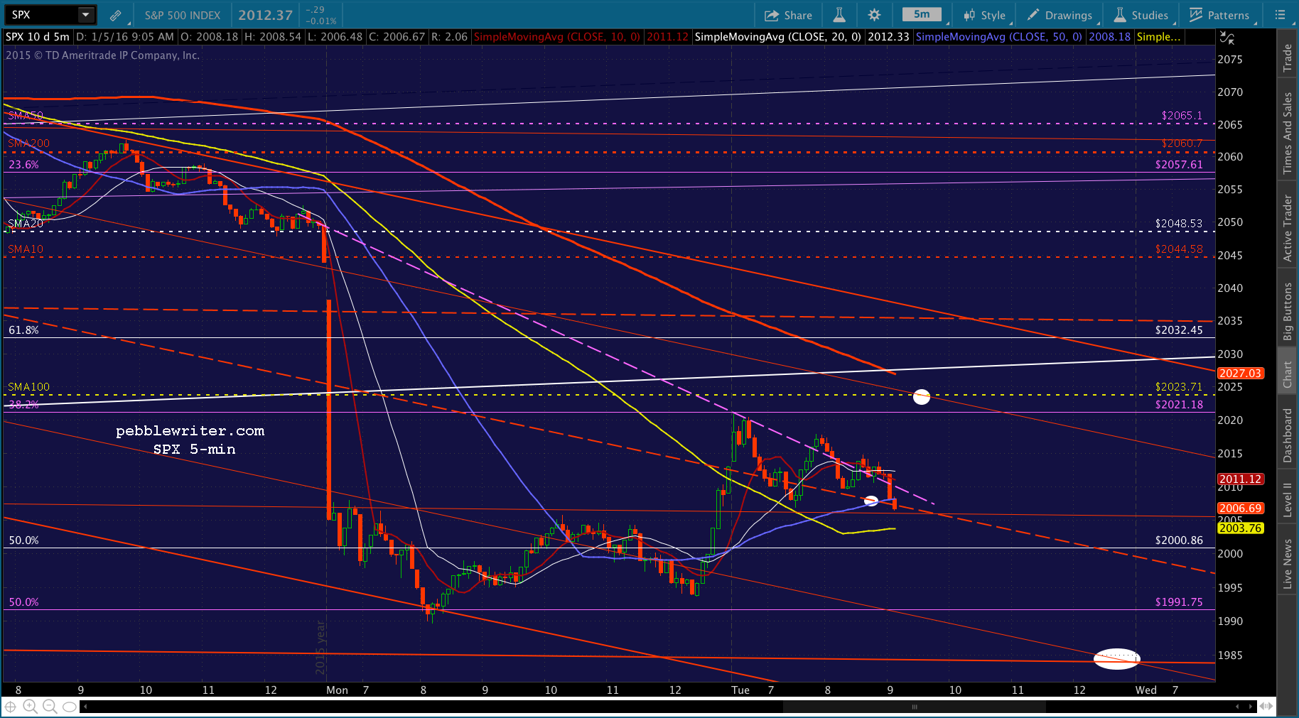Click the SMA100 line label
This screenshot has height=718, width=1299.
coord(28,387)
